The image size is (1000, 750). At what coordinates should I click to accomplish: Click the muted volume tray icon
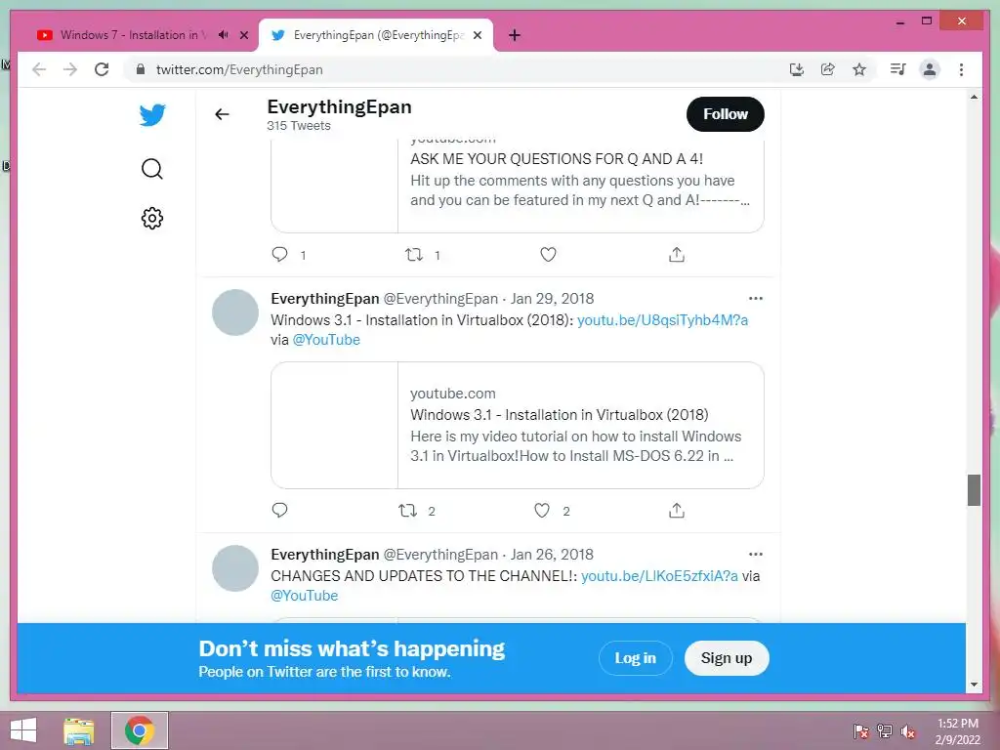(x=908, y=730)
